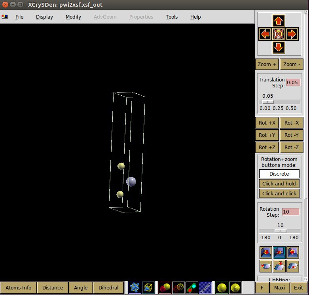
Task: Click the highlighted teal middle view orientation icon
Action: point(279,253)
